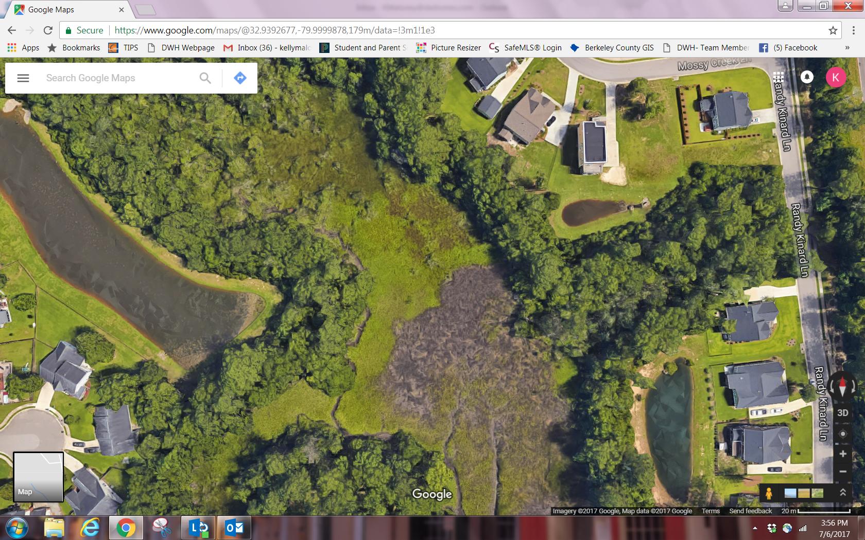Zoom out with the minus button
The image size is (865, 540).
point(843,471)
